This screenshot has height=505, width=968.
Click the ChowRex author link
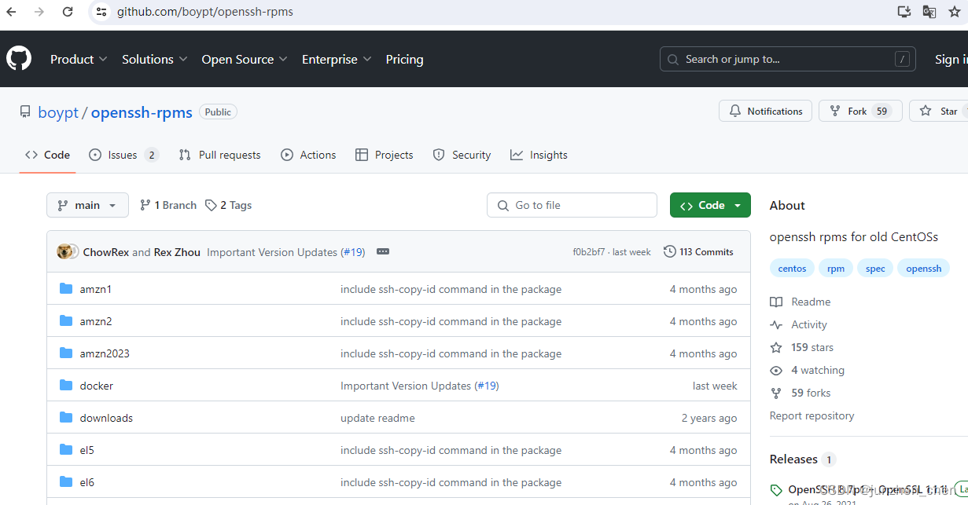pyautogui.click(x=106, y=252)
